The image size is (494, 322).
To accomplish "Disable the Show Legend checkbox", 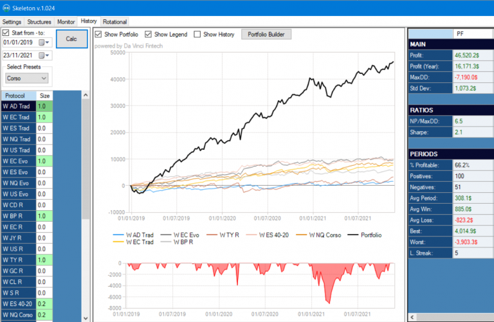I will click(x=149, y=34).
